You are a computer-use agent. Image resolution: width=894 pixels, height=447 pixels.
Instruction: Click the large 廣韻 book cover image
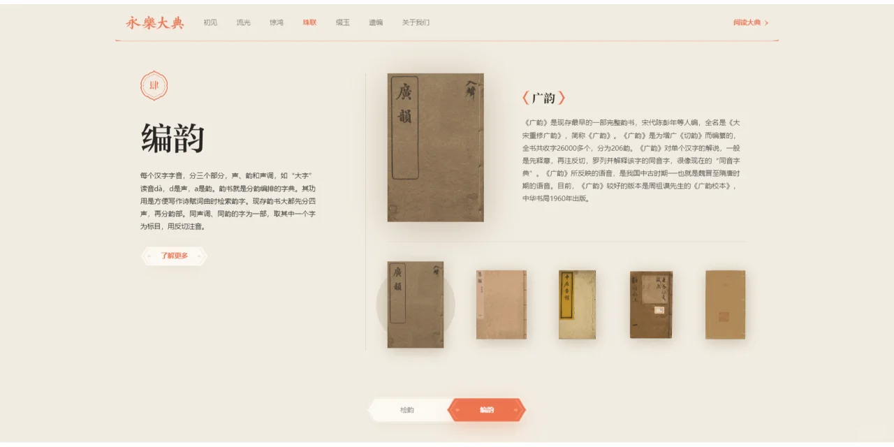pyautogui.click(x=436, y=147)
